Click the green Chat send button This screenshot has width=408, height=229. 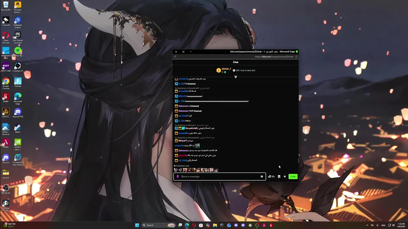[x=293, y=177]
